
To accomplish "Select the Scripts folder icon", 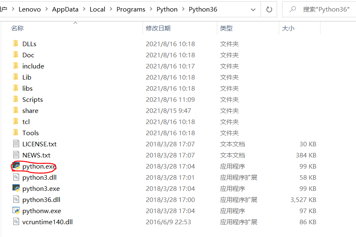I will pos(16,99).
